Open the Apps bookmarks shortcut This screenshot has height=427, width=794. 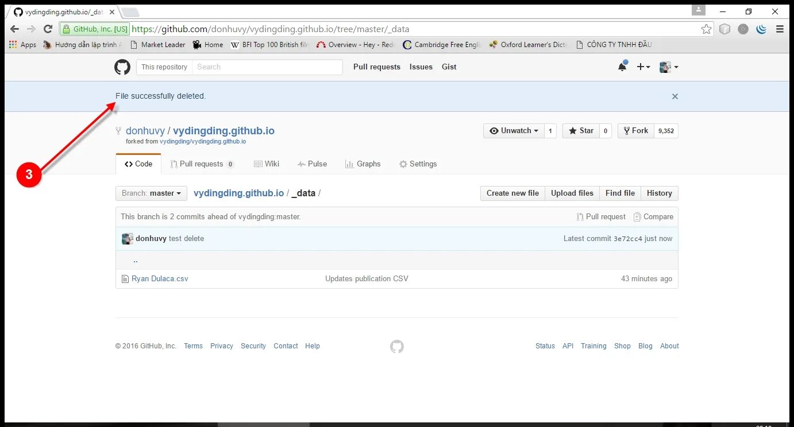(x=23, y=45)
